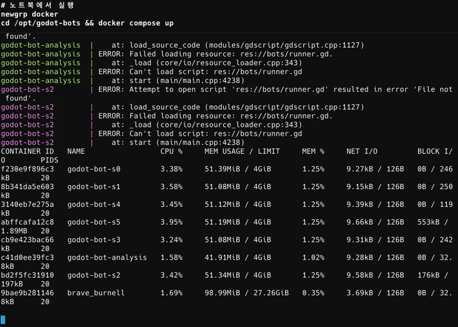This screenshot has height=327, width=458.
Task: Click the CPU % column header
Action: tap(172, 151)
